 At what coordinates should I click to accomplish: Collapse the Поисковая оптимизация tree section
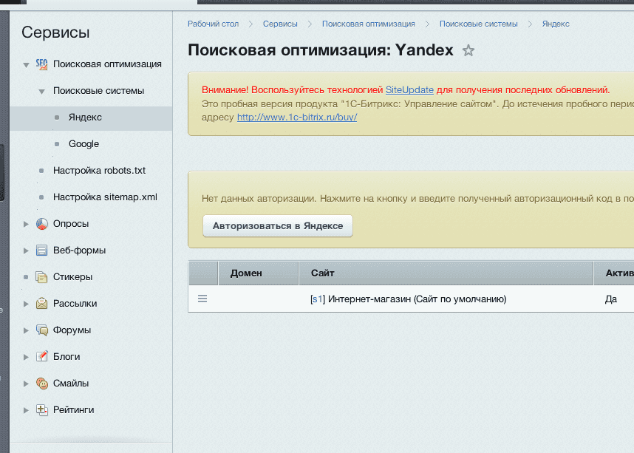pos(27,65)
